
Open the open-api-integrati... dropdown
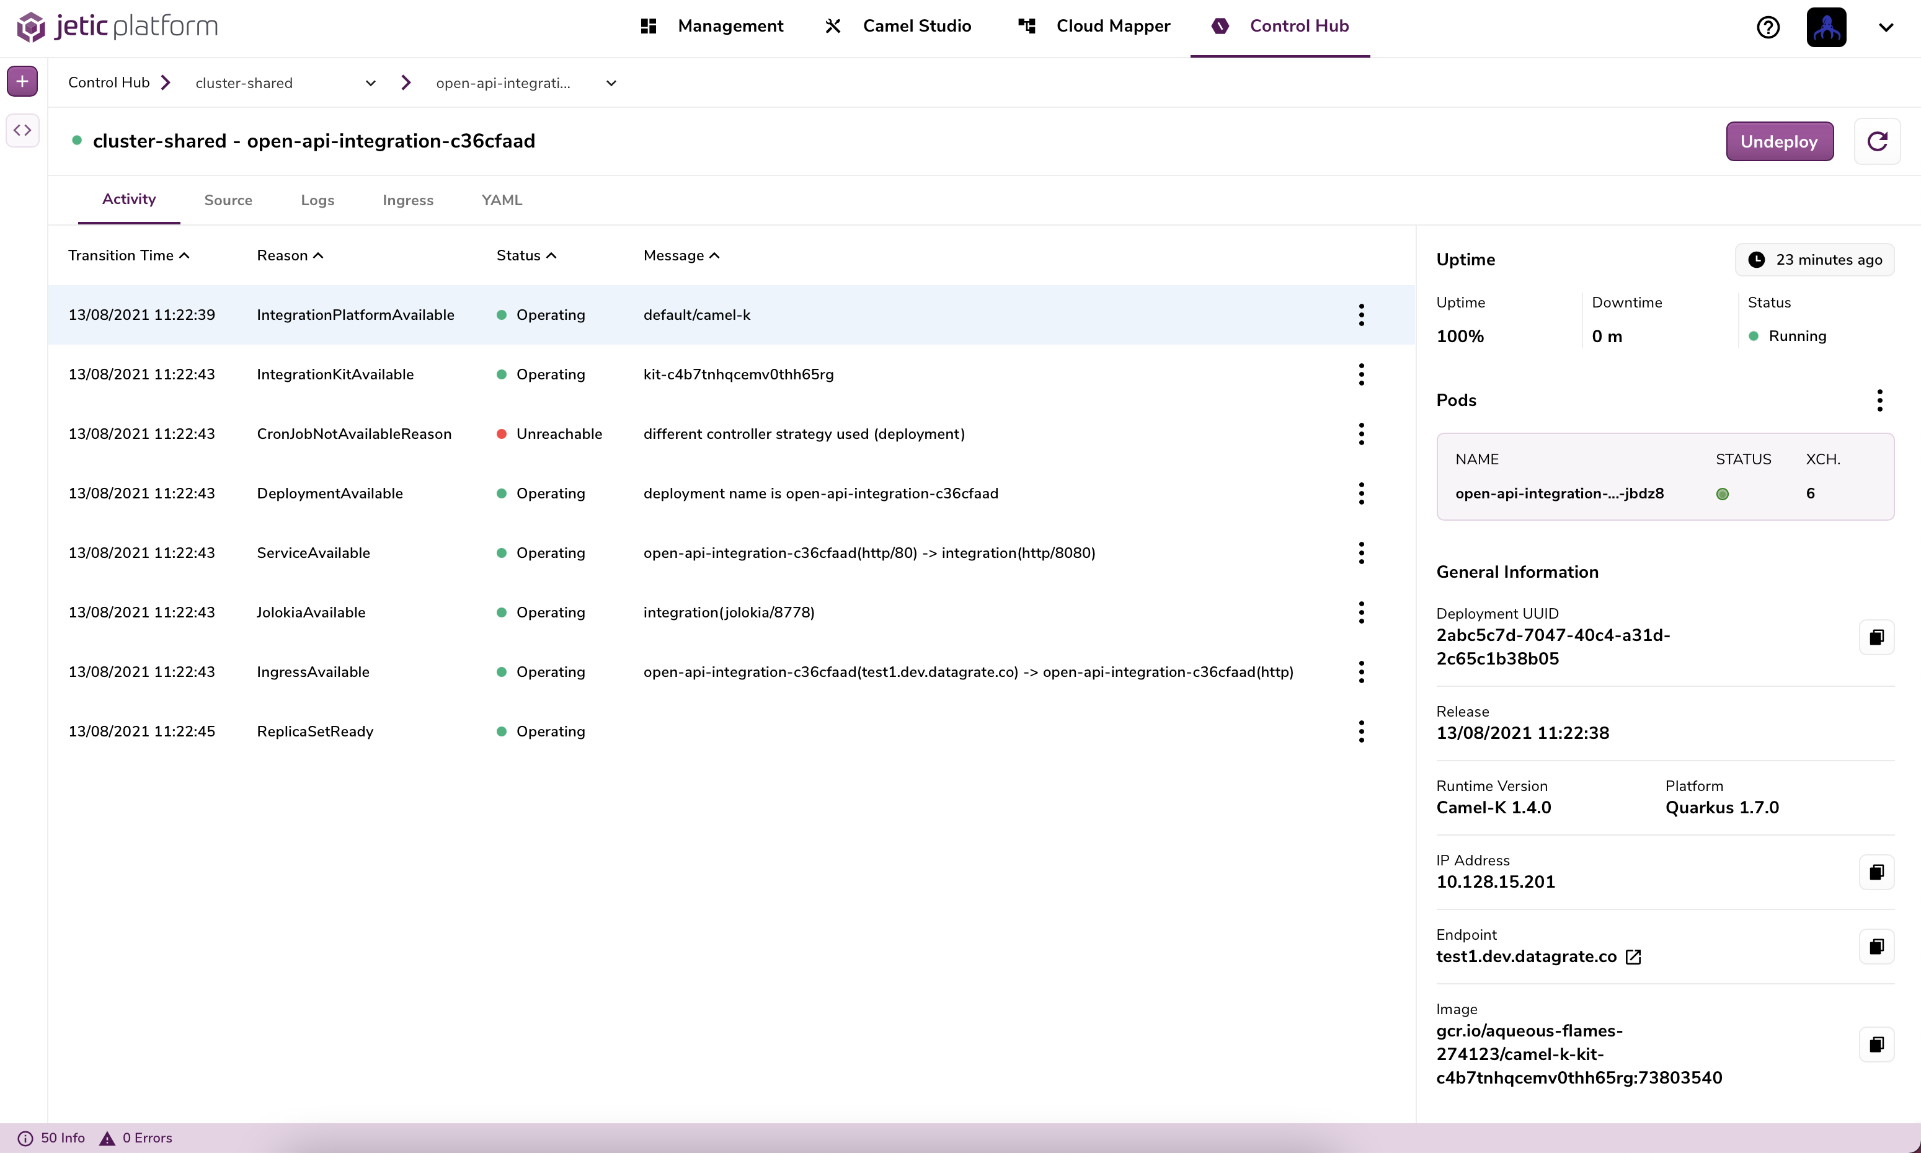pos(526,83)
